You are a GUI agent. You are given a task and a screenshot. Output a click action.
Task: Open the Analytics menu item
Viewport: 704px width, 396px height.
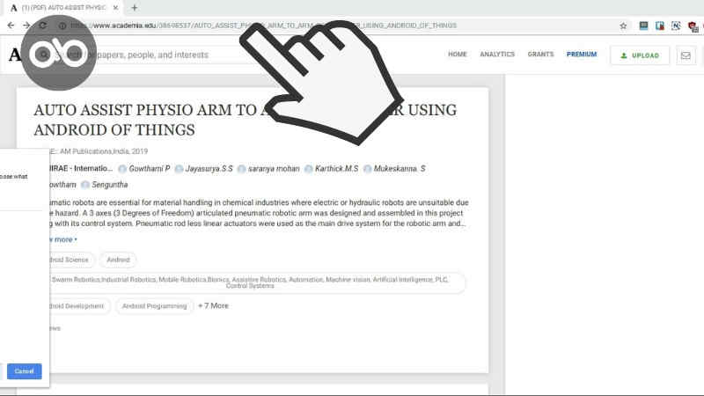pos(497,55)
